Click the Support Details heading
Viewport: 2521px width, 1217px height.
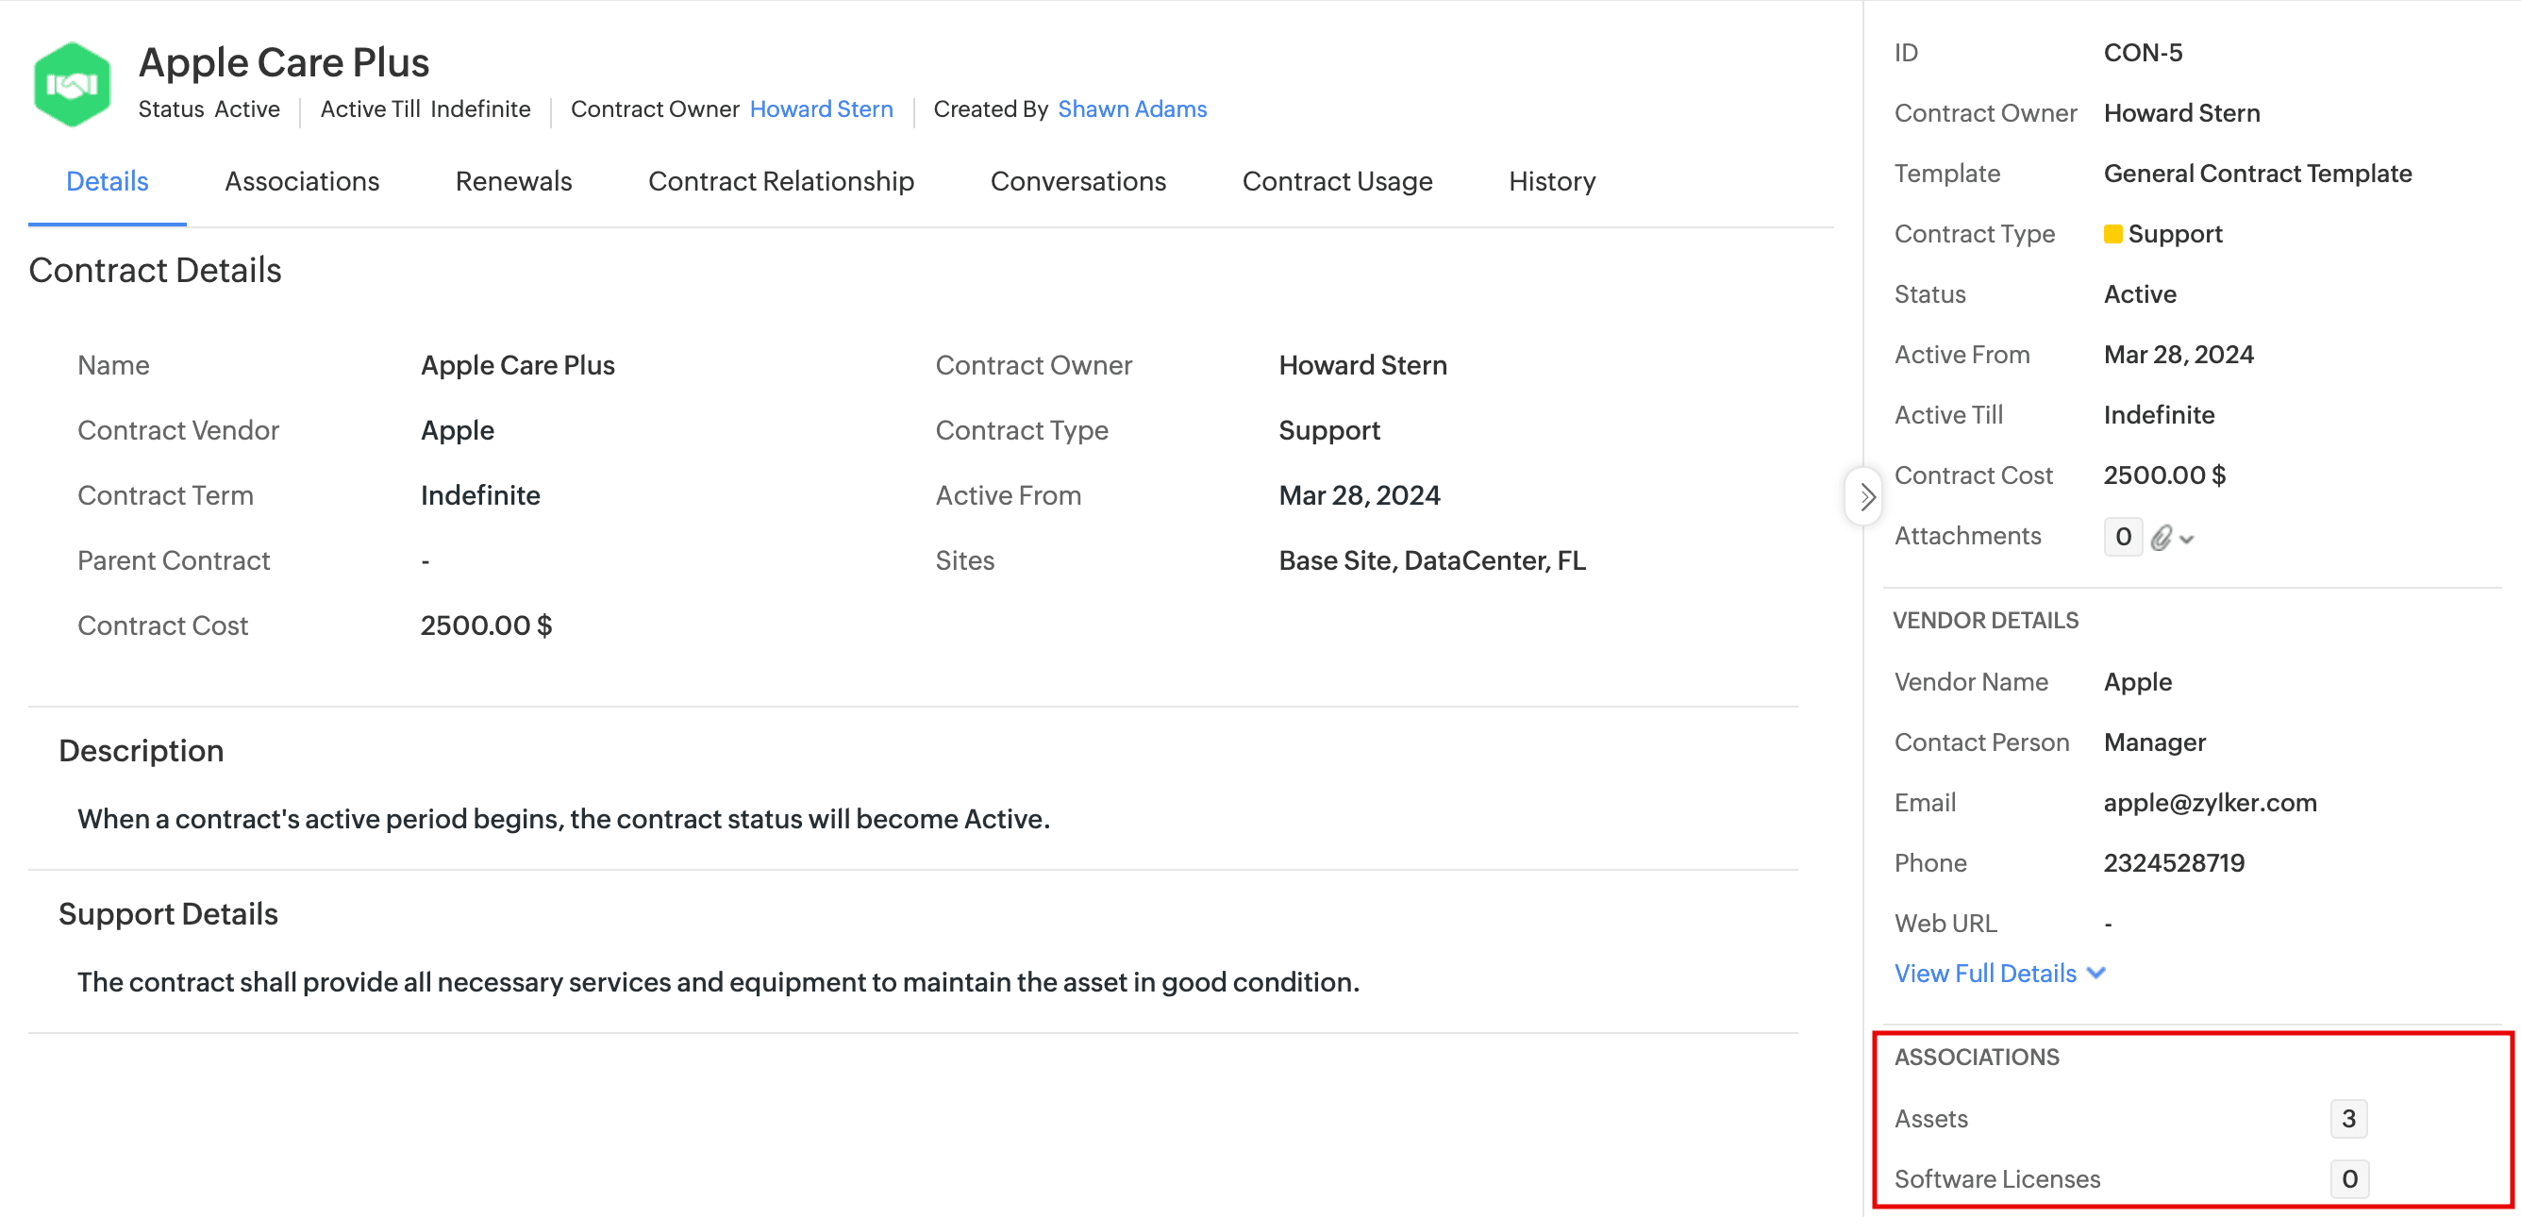pos(168,914)
